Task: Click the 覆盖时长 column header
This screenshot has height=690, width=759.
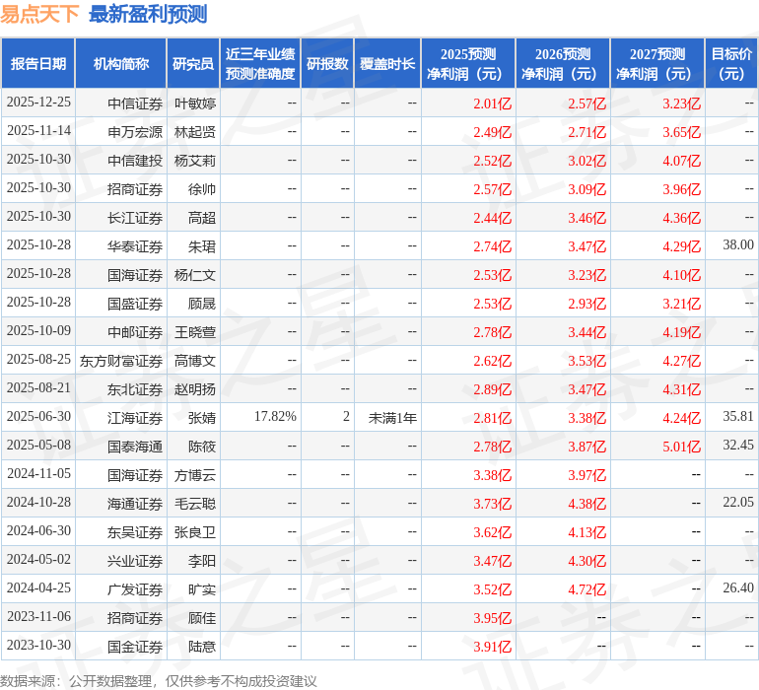Action: coord(387,64)
